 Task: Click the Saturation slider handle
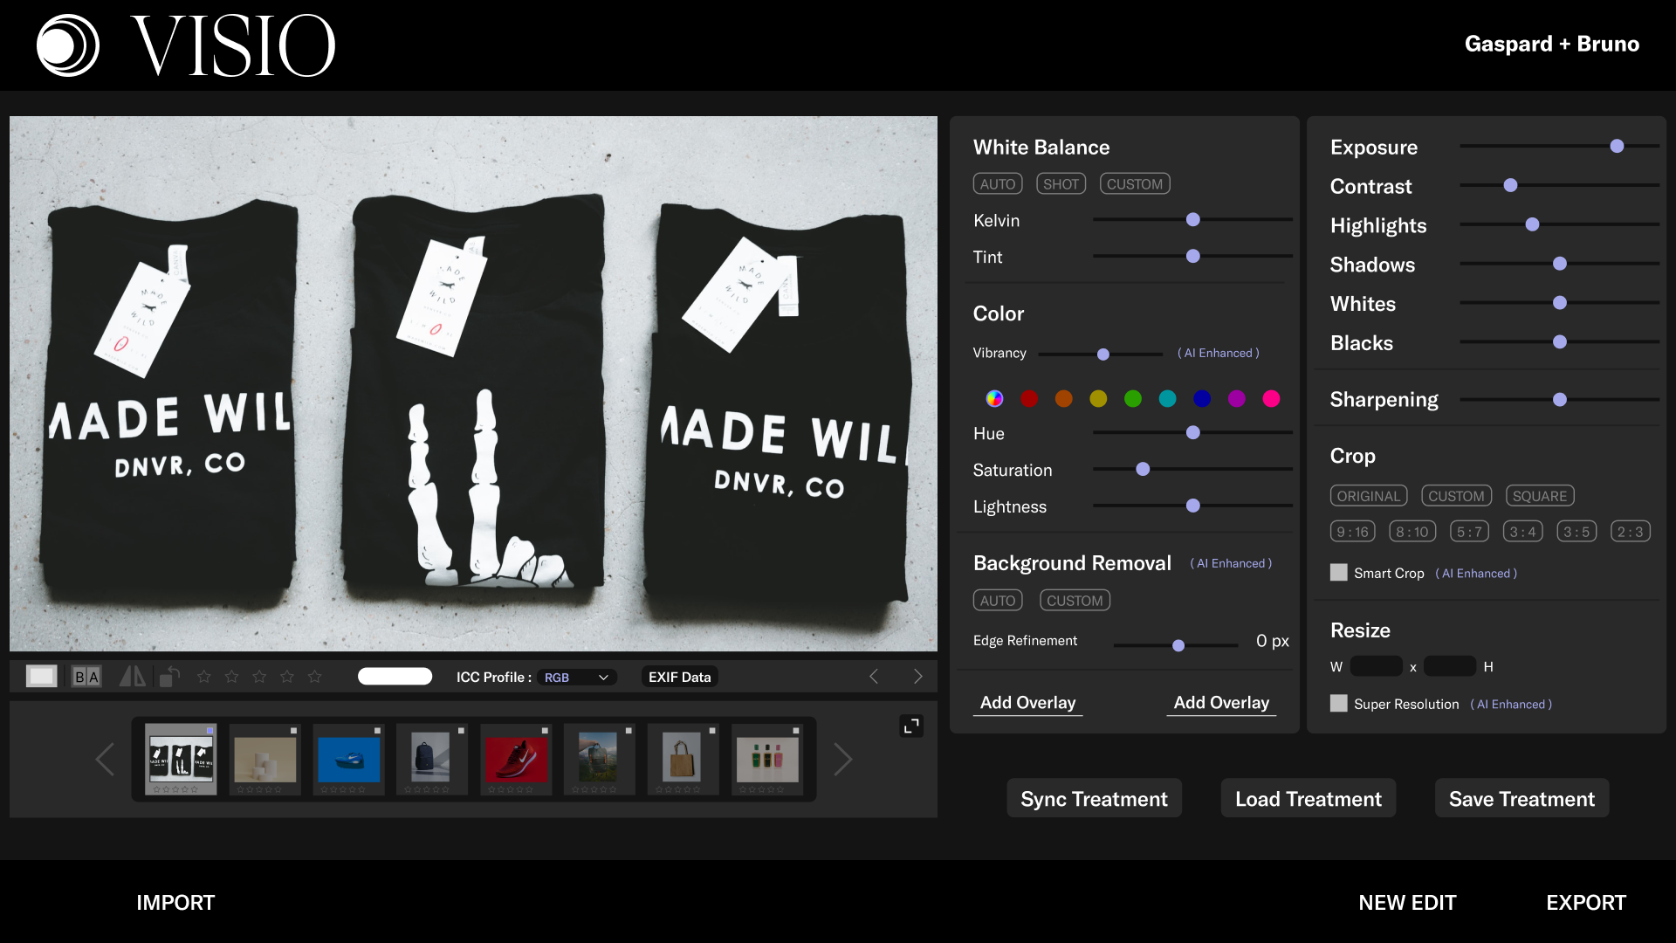point(1143,470)
